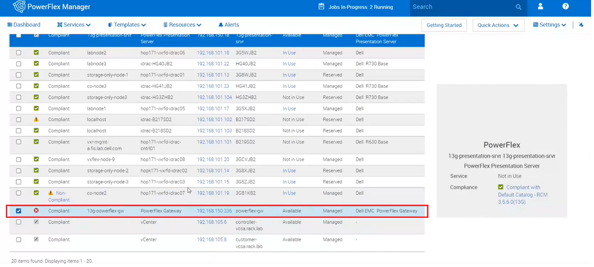The width and height of the screenshot is (594, 267).
Task: Click the red error icon for 13g-powerflex-gw
Action: [36, 211]
